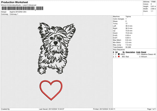This screenshot has width=157, height=111.
Task: Click the Min Stitch value '0.3 mm'
Action: 128,42
